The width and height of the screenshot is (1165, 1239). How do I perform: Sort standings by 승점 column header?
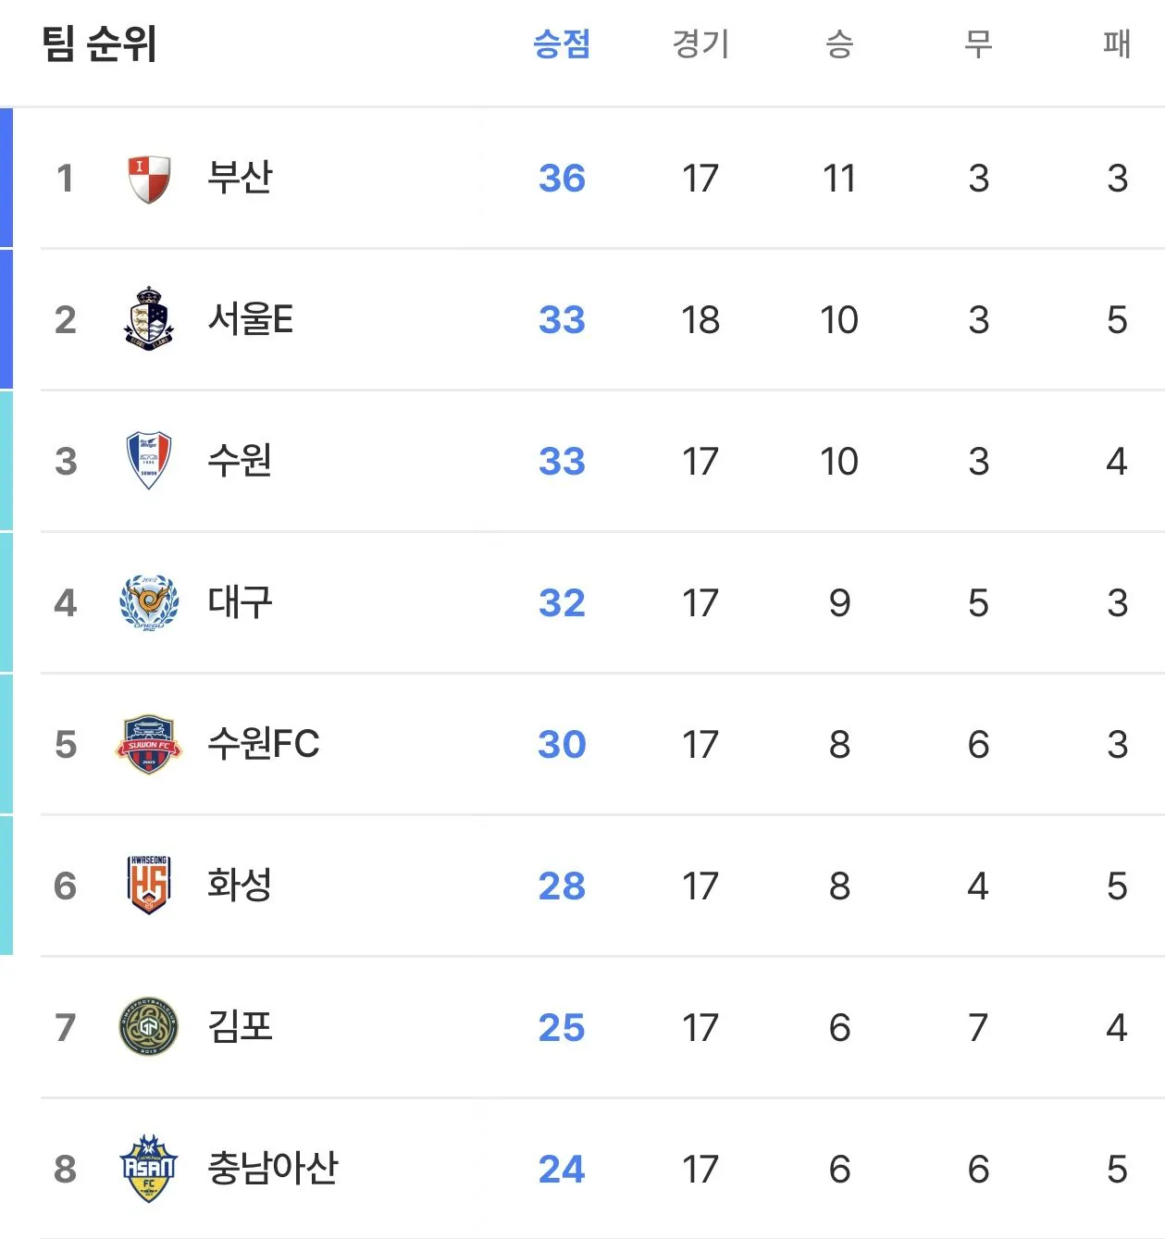[x=562, y=43]
